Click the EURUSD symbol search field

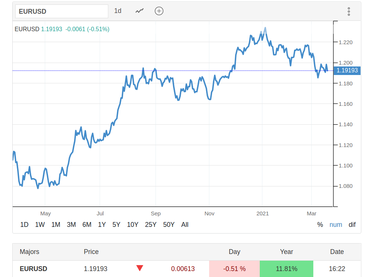(61, 12)
